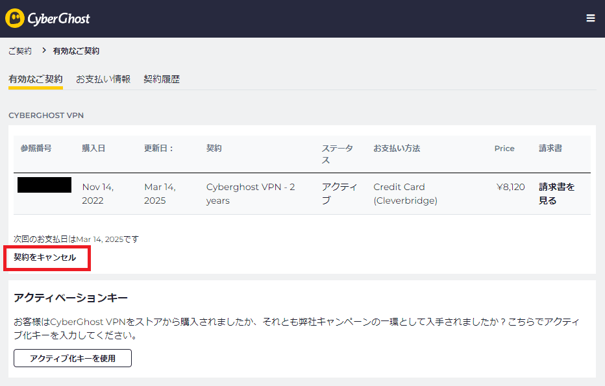Open 請求書を見る invoice link
The height and width of the screenshot is (386, 605).
556,193
